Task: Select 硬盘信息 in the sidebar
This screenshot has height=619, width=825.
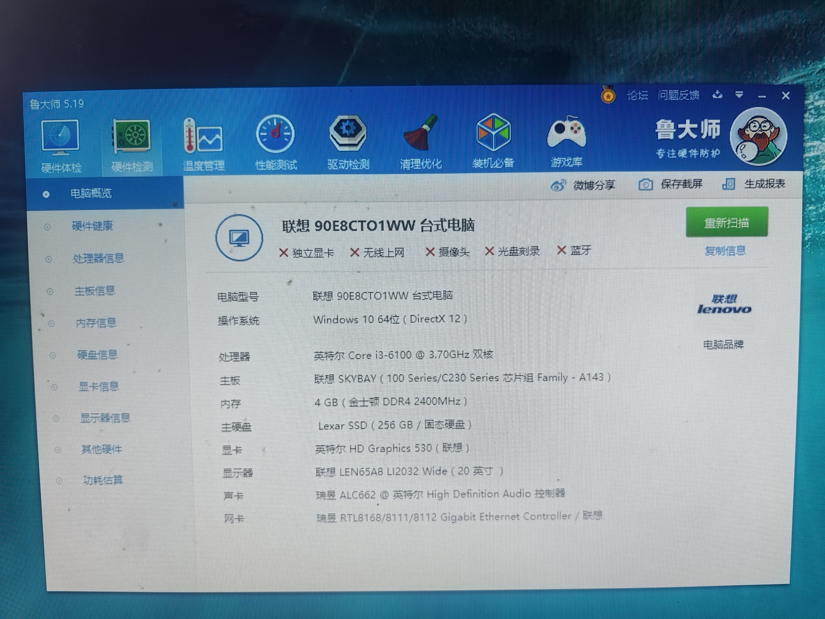Action: coord(97,354)
